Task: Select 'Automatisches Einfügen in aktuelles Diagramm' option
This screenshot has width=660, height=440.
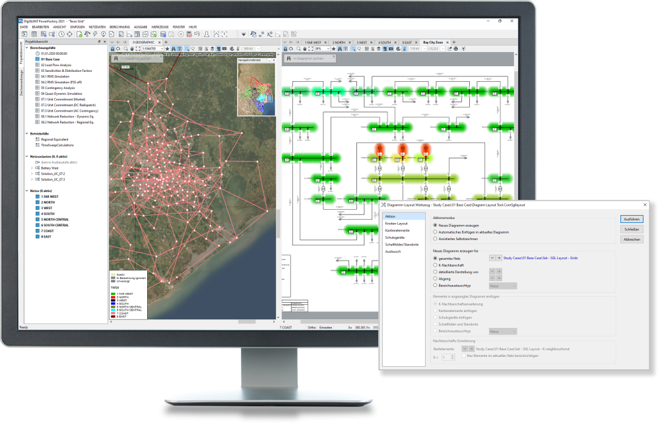Action: [x=435, y=232]
